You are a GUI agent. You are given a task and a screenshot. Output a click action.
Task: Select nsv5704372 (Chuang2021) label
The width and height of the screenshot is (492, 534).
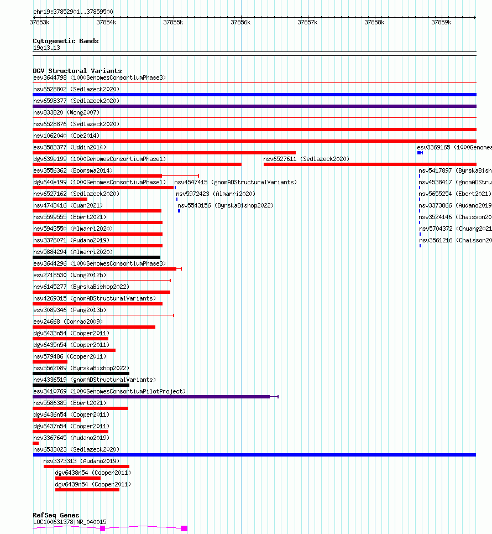pyautogui.click(x=456, y=228)
